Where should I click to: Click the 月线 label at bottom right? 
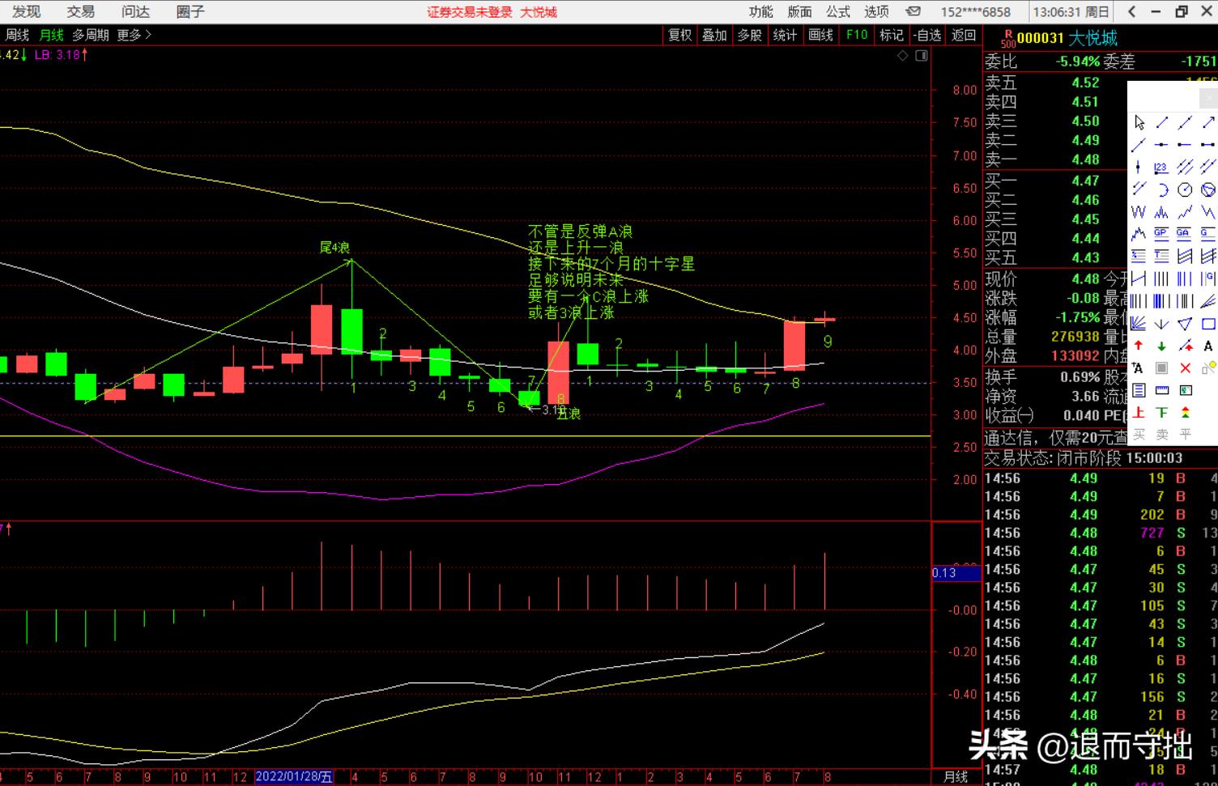pyautogui.click(x=956, y=777)
